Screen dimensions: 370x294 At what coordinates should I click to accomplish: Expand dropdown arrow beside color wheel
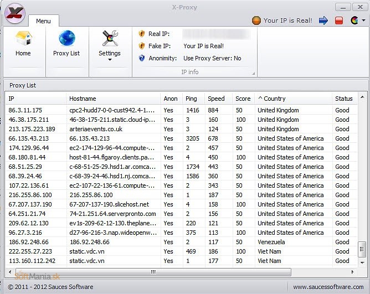point(363,20)
